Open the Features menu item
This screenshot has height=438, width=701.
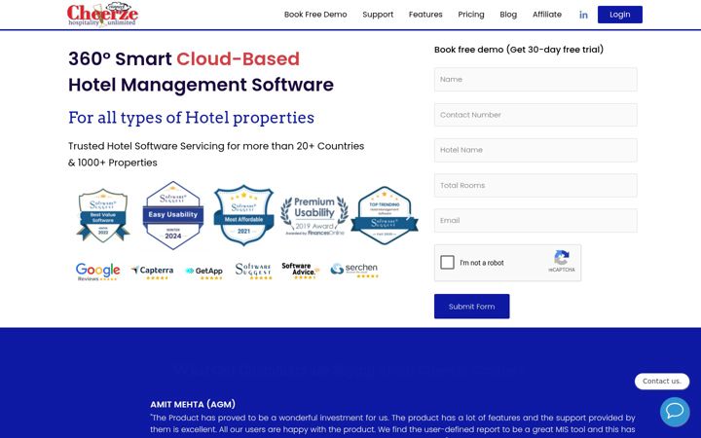pyautogui.click(x=425, y=15)
